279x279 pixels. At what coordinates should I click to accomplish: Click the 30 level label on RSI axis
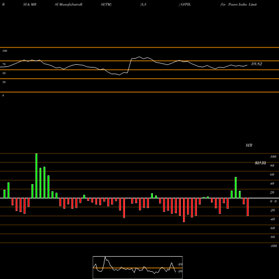point(4,82)
